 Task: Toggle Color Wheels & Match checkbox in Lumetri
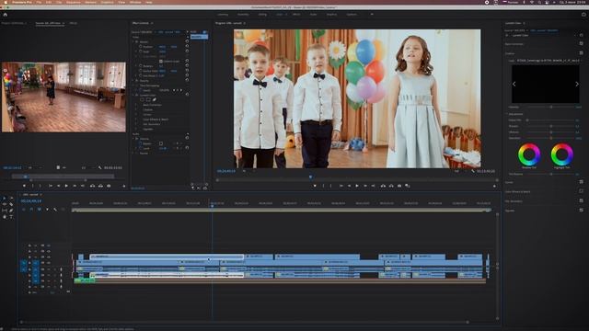tap(581, 191)
